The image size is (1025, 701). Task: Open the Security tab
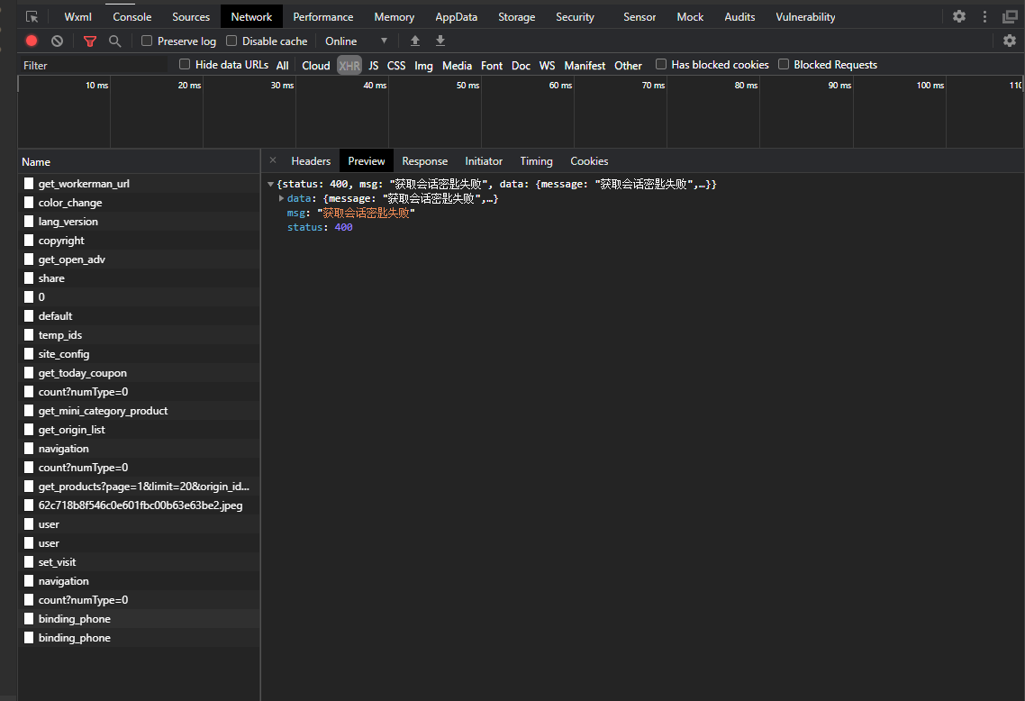point(576,17)
